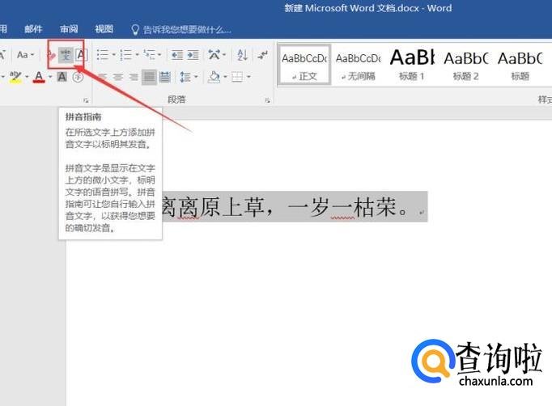Select the 标题 1 style
The width and height of the screenshot is (552, 406).
(412, 65)
